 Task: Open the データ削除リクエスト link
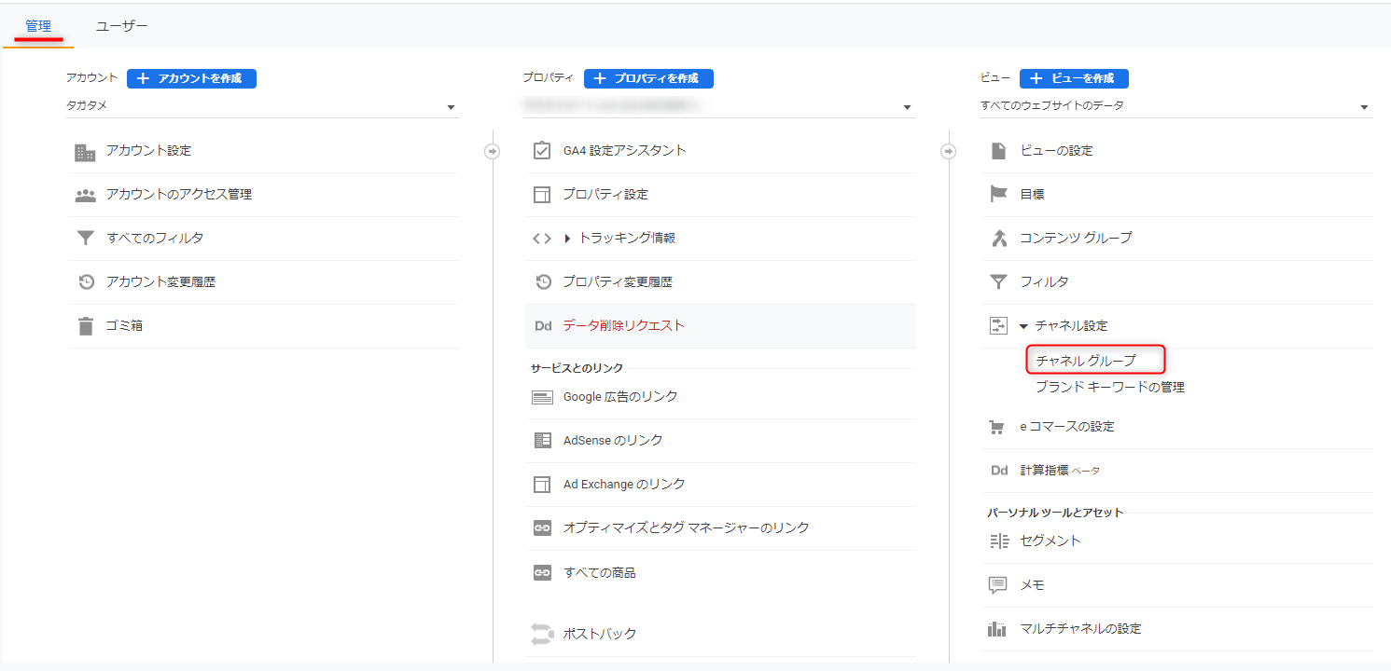pyautogui.click(x=624, y=325)
